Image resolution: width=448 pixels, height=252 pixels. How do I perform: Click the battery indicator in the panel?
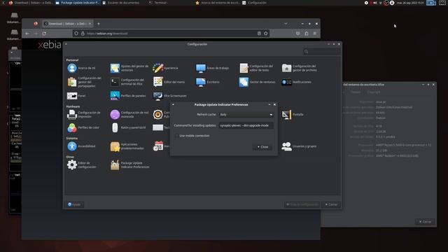click(x=431, y=3)
